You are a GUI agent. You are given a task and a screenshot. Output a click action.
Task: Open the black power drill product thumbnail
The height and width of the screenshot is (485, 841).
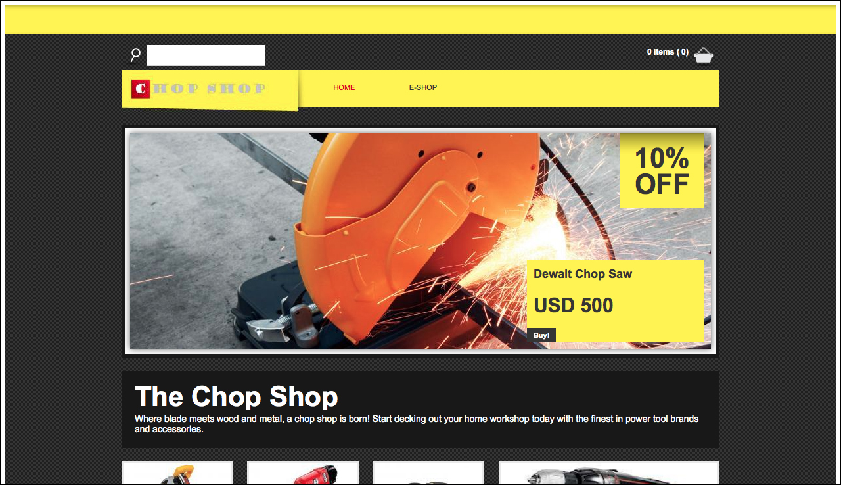[x=609, y=473]
